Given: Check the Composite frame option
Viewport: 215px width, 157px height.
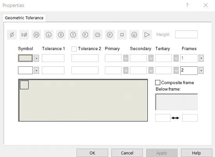Looking at the screenshot, I should tap(158, 83).
